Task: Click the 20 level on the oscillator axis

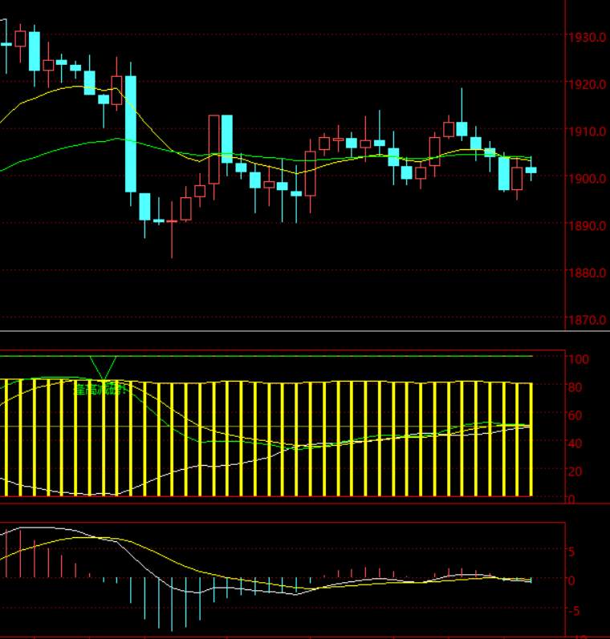Action: 575,471
